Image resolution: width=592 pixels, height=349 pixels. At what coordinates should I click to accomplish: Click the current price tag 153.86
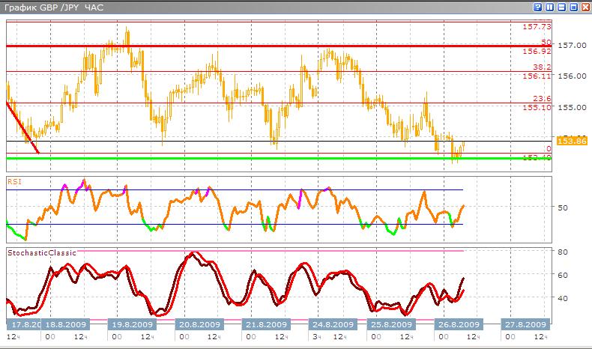(572, 141)
